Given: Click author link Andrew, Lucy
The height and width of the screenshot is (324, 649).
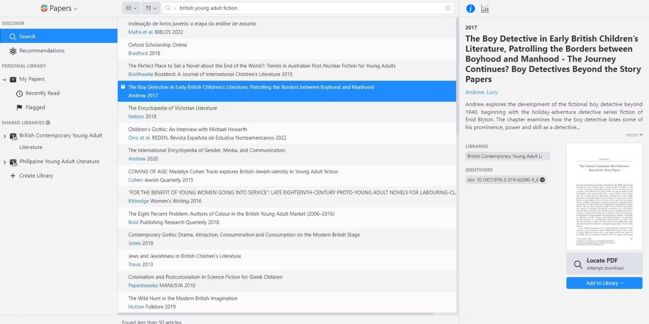Looking at the screenshot, I should point(481,92).
